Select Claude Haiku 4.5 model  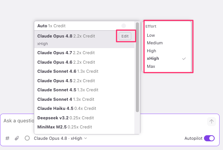(84, 108)
